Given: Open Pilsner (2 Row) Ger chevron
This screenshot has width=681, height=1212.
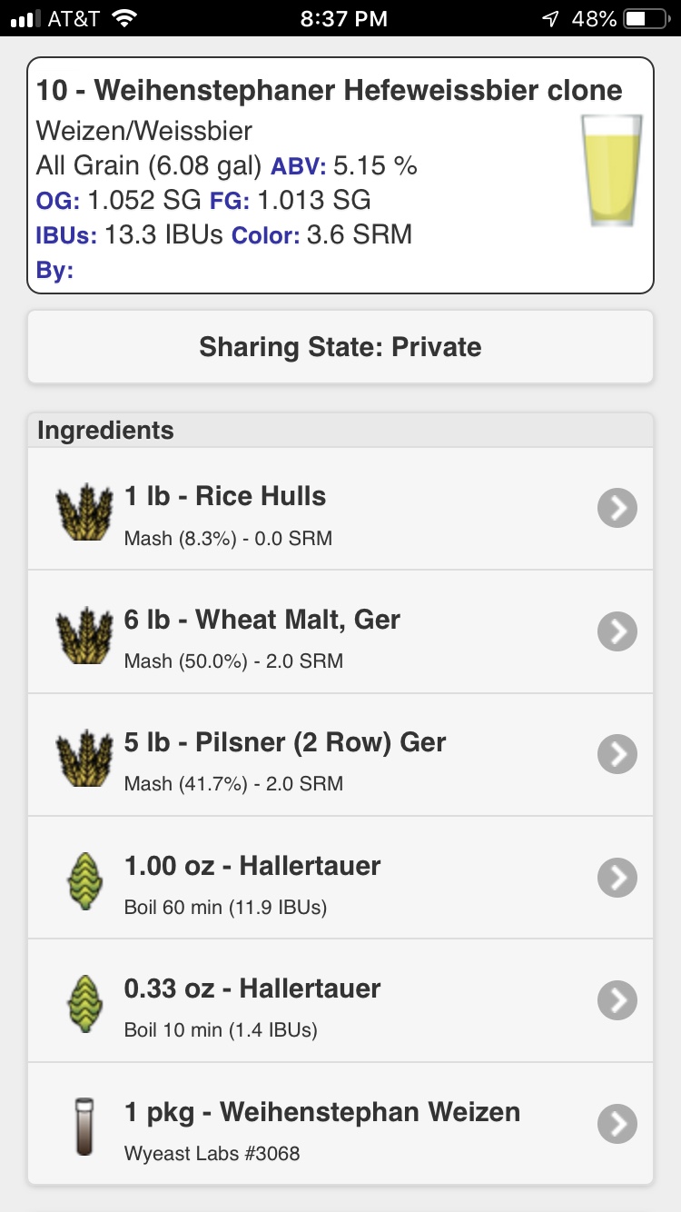Looking at the screenshot, I should [x=617, y=754].
